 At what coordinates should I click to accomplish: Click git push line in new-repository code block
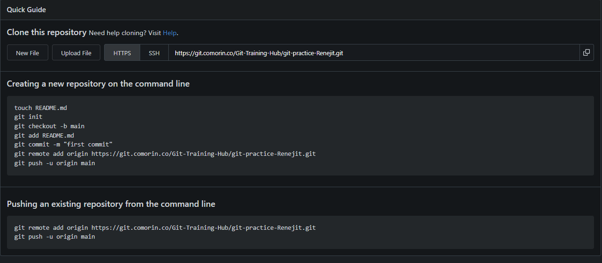54,163
